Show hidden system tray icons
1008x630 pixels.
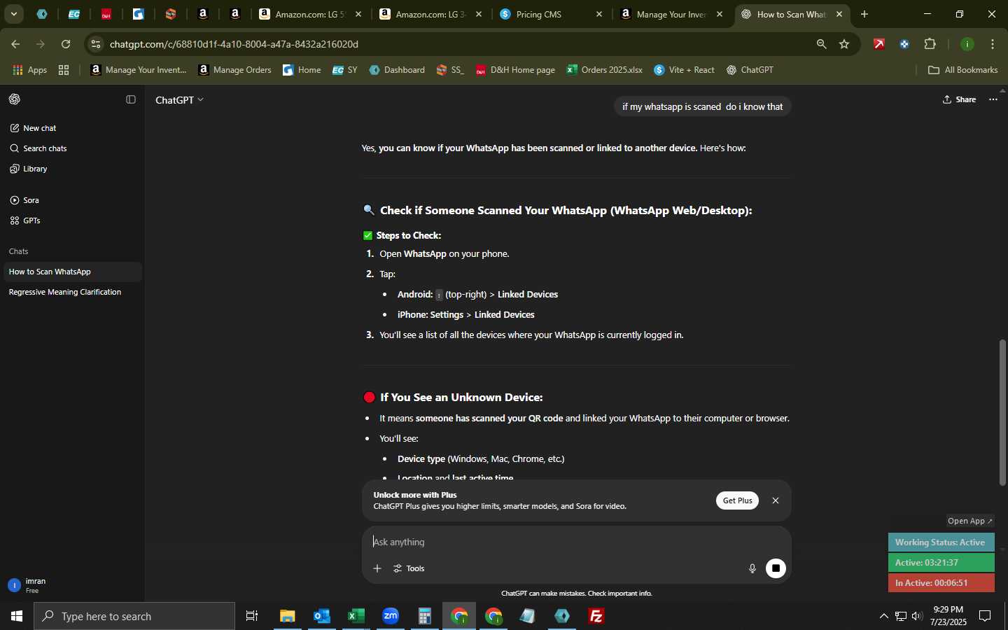(x=883, y=617)
